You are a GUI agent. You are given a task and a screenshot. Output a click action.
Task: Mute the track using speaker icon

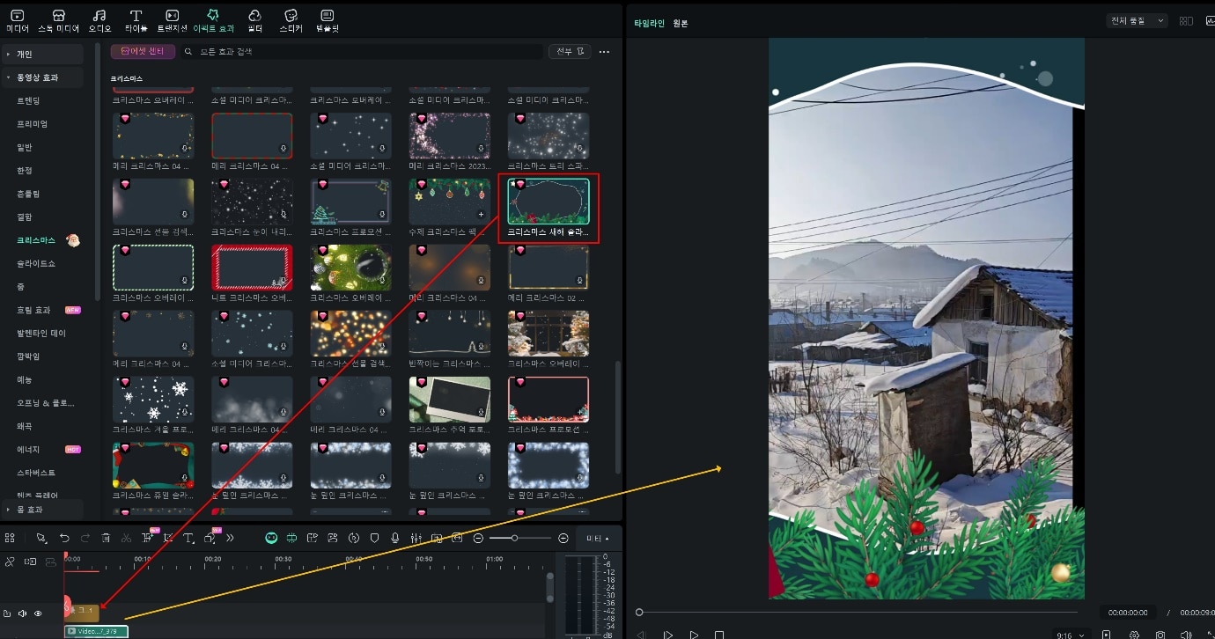pyautogui.click(x=23, y=613)
